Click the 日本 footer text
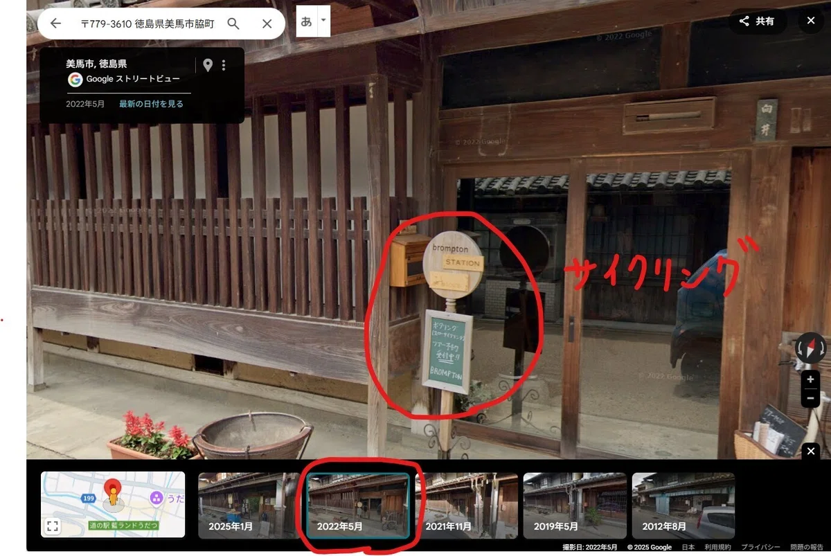The height and width of the screenshot is (556, 831). [x=688, y=547]
